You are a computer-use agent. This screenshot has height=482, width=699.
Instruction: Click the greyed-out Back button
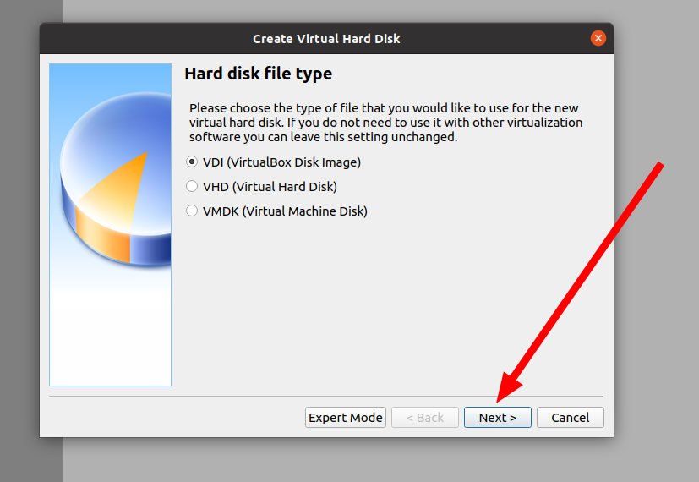click(x=424, y=418)
